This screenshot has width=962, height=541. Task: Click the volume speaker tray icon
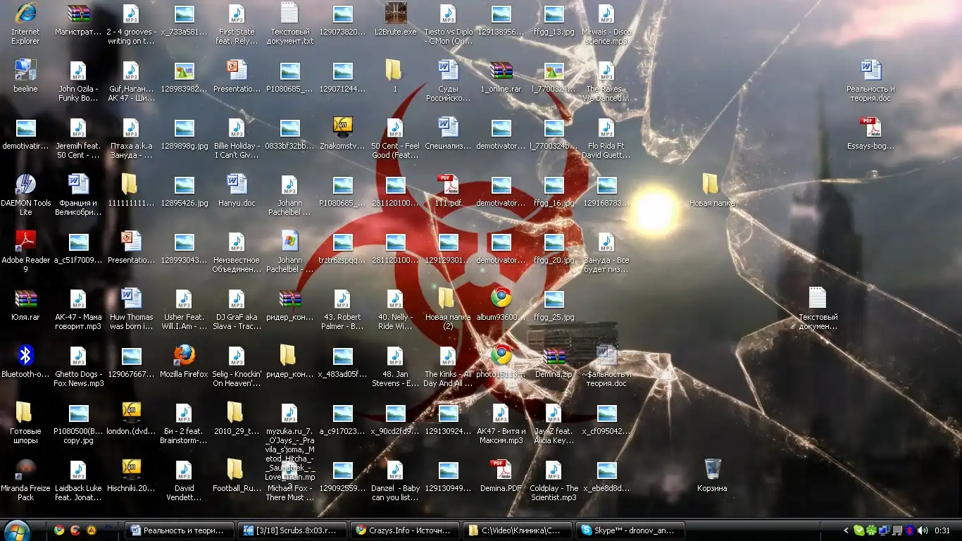[921, 530]
